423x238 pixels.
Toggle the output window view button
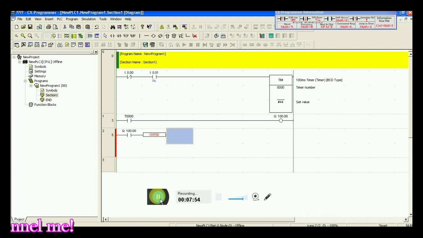point(23,45)
